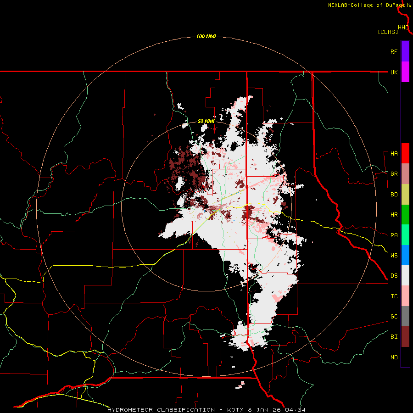Click the bright green RA legend swatch
413x413 pixels.
(405, 235)
